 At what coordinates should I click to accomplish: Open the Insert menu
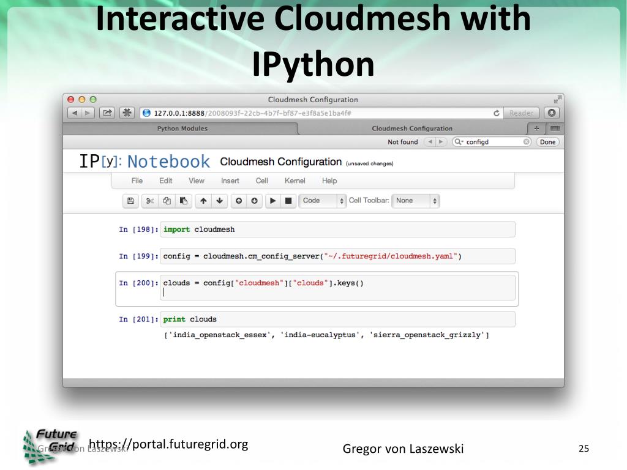[x=230, y=181]
